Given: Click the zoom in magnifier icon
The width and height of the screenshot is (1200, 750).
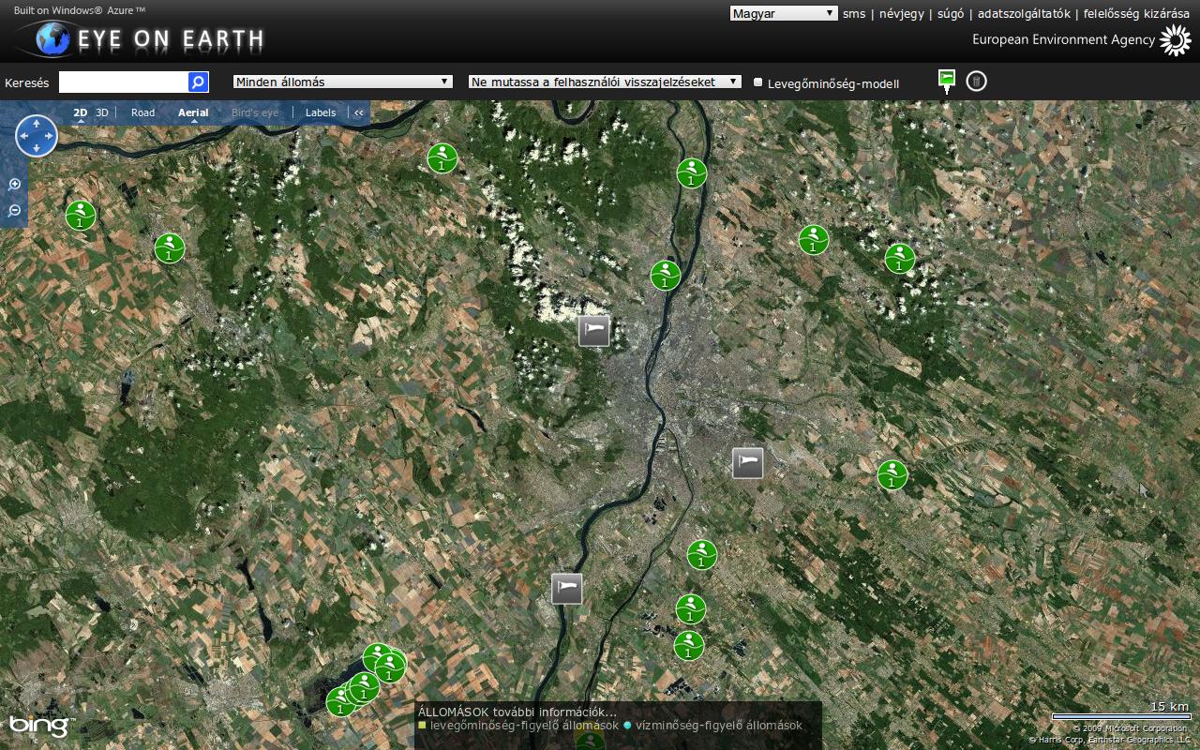Looking at the screenshot, I should click(x=14, y=185).
